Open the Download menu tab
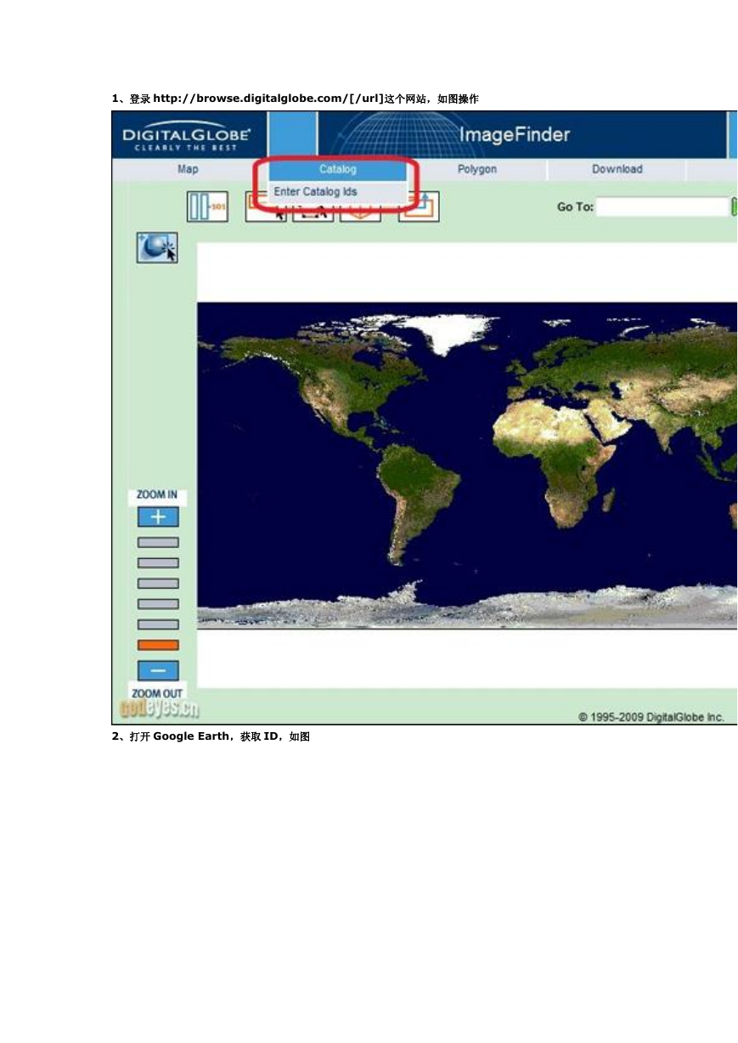738x1043 pixels. (x=617, y=169)
